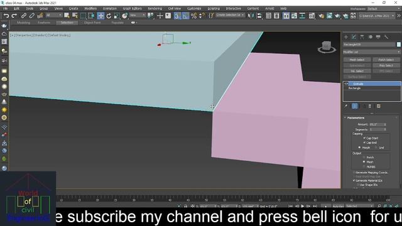Select the Morph capping radio button
This screenshot has width=402, height=226.
[x=359, y=148]
